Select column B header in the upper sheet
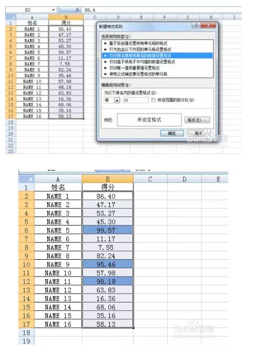The width and height of the screenshot is (255, 353). (x=66, y=17)
